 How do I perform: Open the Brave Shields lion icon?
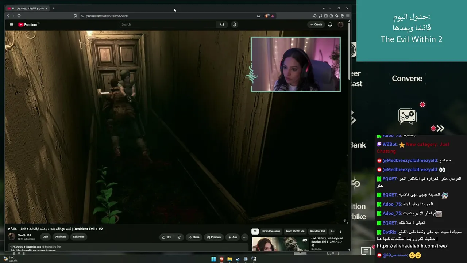pyautogui.click(x=267, y=16)
